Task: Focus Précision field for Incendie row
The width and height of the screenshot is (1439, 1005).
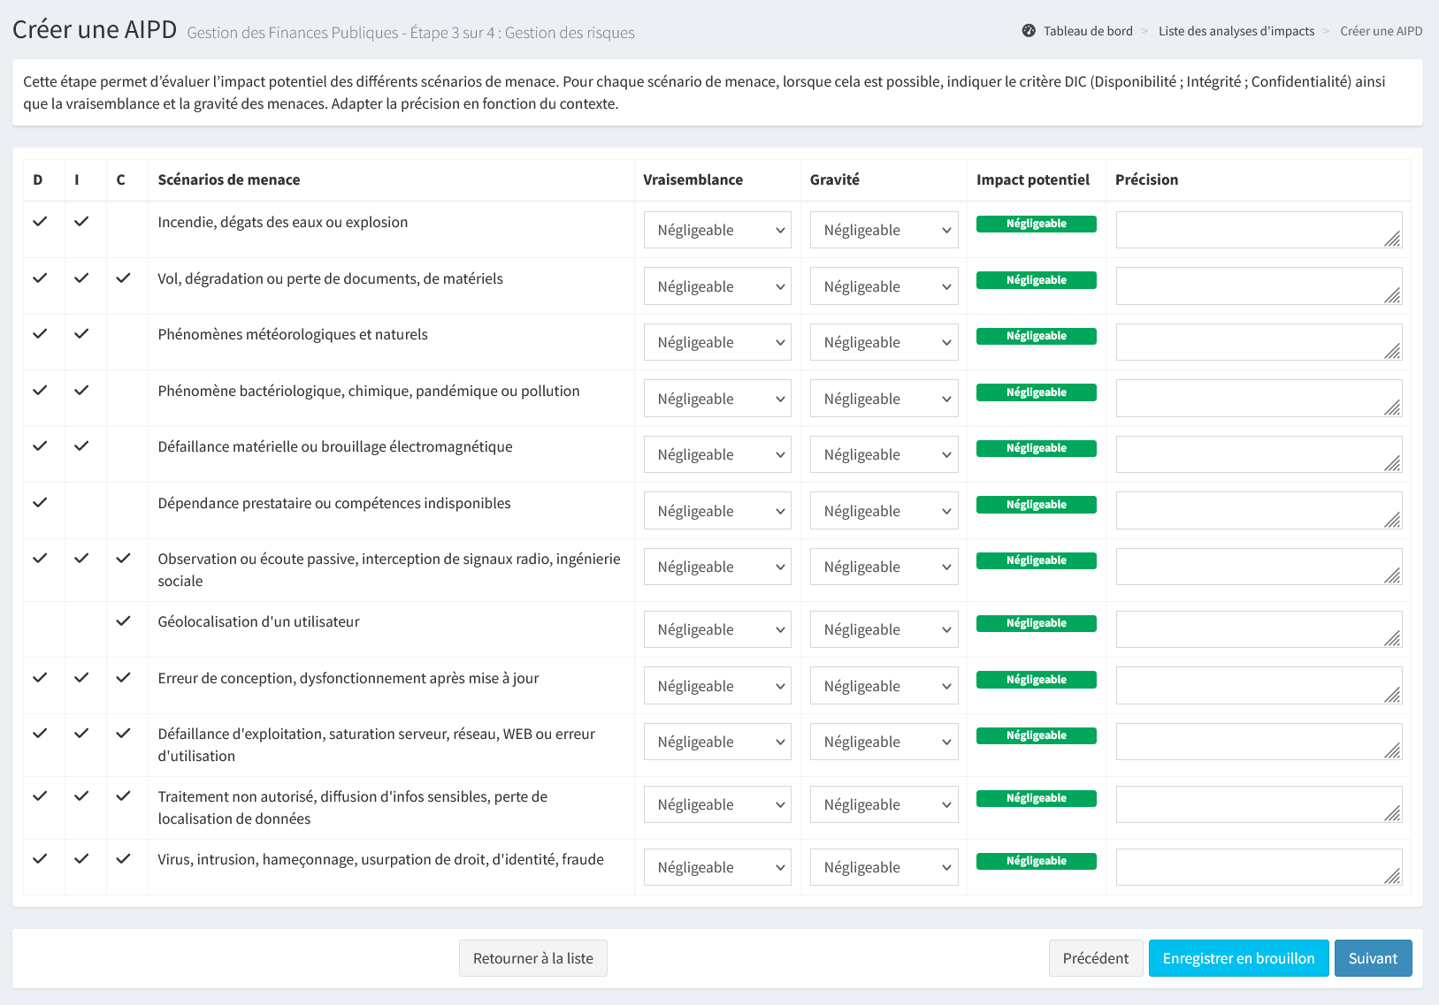Action: click(x=1259, y=230)
